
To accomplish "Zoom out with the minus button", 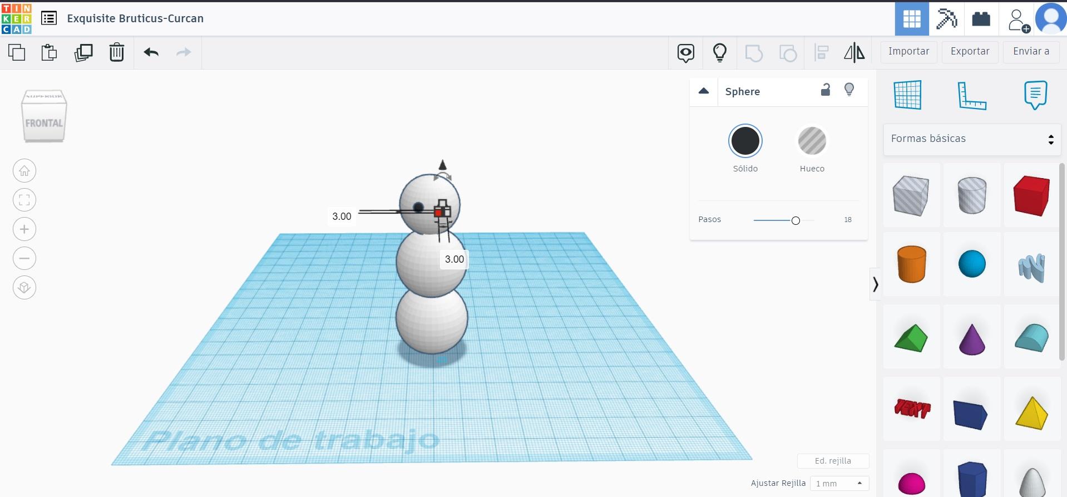I will [24, 258].
